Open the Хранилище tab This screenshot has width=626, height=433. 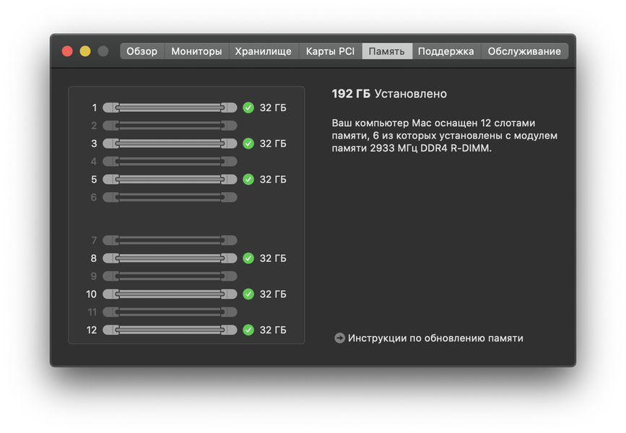point(264,51)
